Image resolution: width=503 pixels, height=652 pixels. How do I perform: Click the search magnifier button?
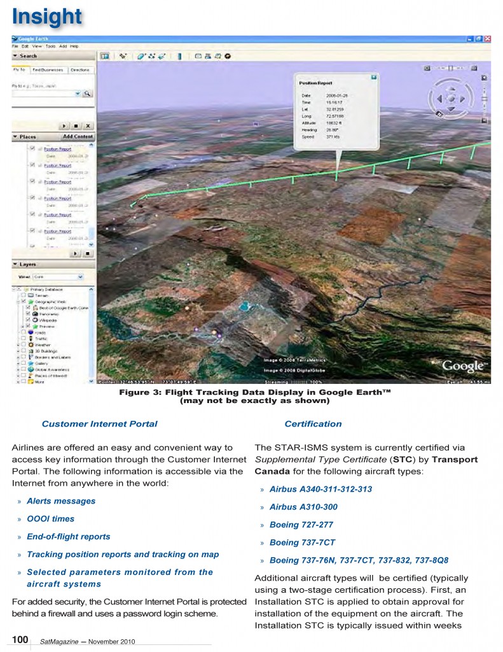coord(87,94)
